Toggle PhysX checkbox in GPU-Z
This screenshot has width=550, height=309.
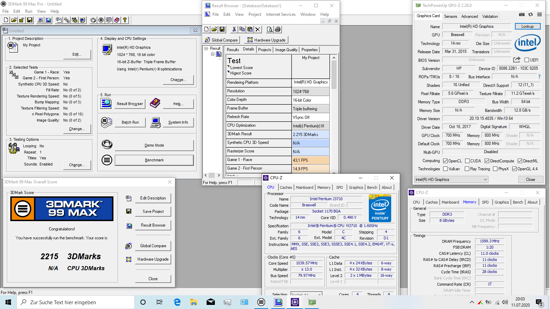click(x=495, y=169)
